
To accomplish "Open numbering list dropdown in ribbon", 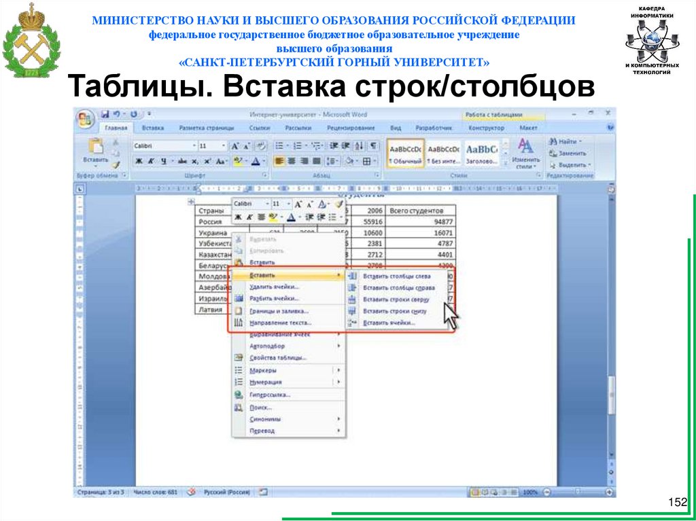I will tap(307, 145).
